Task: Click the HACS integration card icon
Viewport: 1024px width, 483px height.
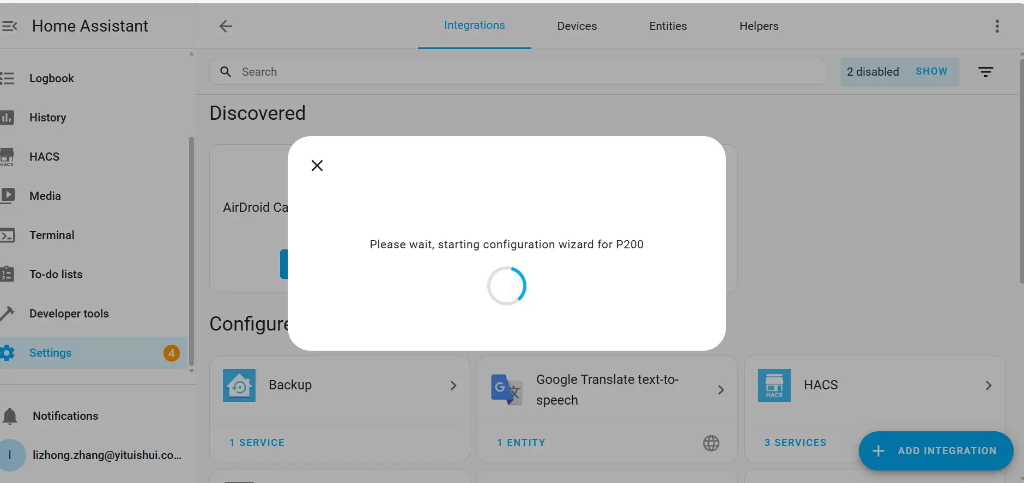Action: point(774,386)
